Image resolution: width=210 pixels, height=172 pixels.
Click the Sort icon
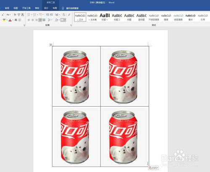coord(64,15)
